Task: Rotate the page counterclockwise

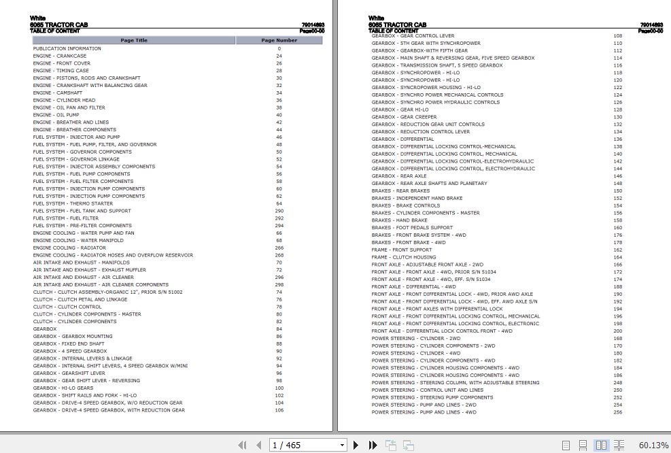Action: (391, 445)
